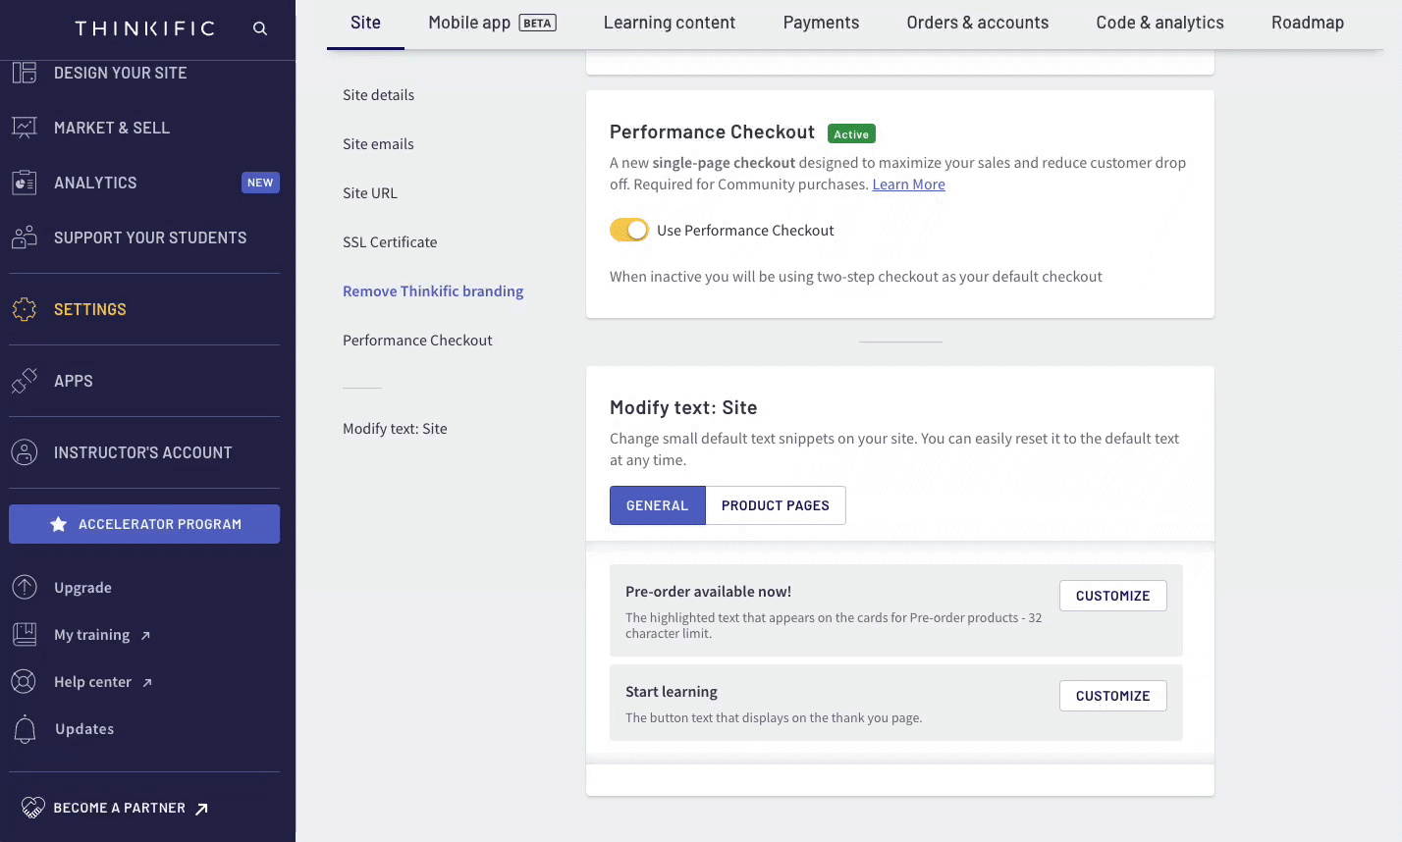Switch to the Code & analytics tab
The image size is (1402, 842).
[1159, 23]
